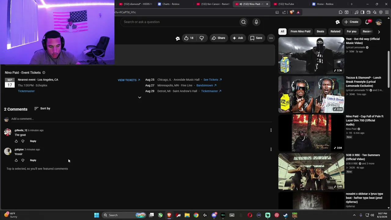Open the Windows Start menu
This screenshot has width=391, height=220.
click(97, 215)
